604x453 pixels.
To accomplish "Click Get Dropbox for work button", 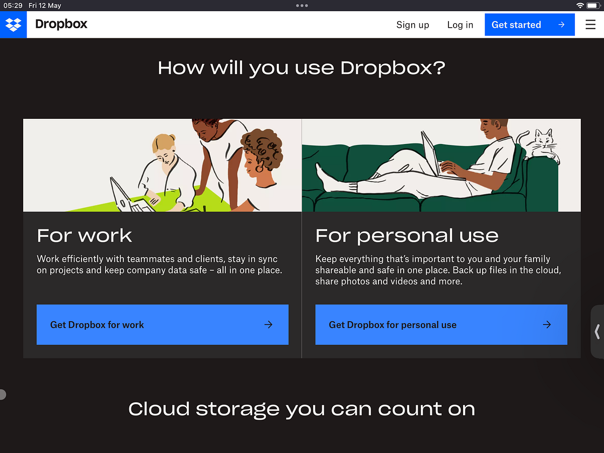I will [163, 325].
